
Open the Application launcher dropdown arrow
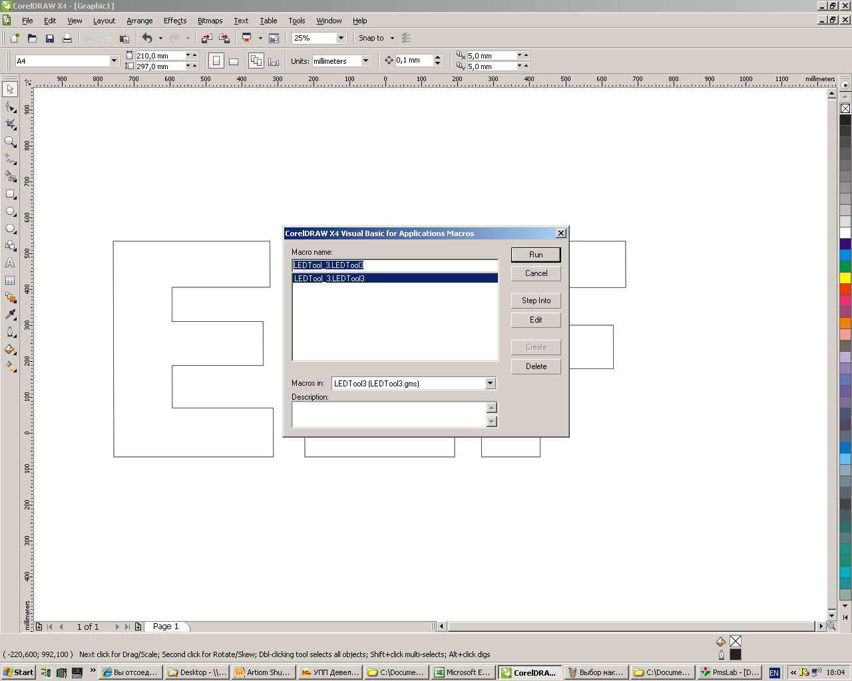tap(260, 38)
